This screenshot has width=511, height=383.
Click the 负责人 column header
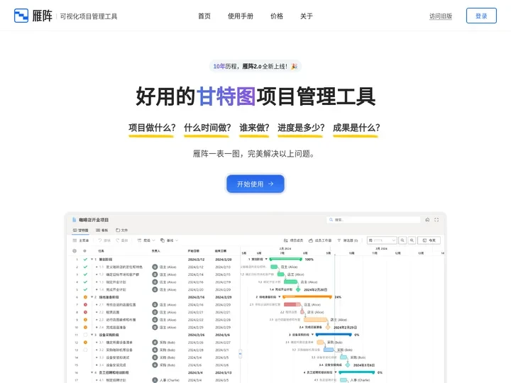(155, 251)
